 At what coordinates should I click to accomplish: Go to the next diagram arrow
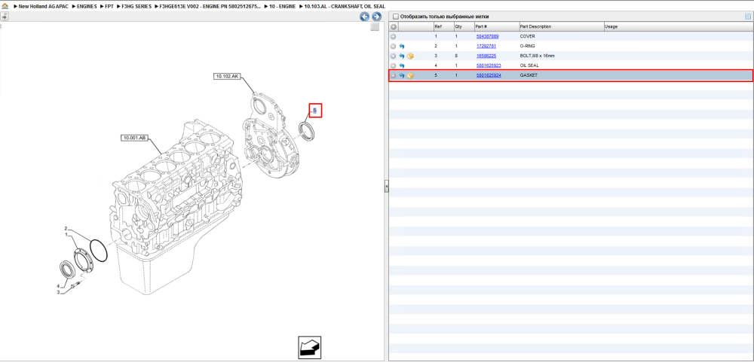[x=376, y=17]
